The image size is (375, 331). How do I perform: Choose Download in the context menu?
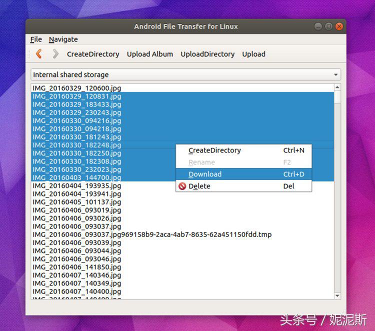point(243,174)
